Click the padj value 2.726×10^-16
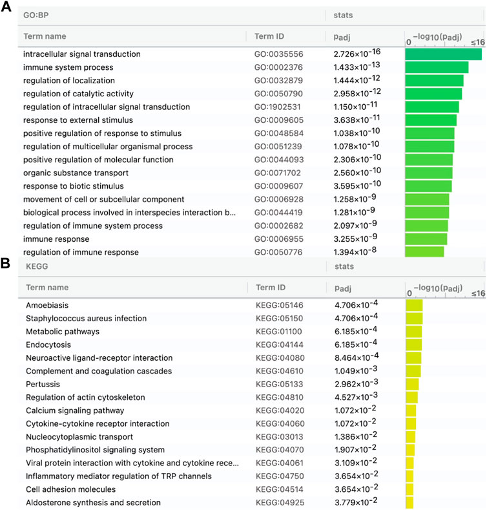The image size is (487, 510). [x=357, y=54]
